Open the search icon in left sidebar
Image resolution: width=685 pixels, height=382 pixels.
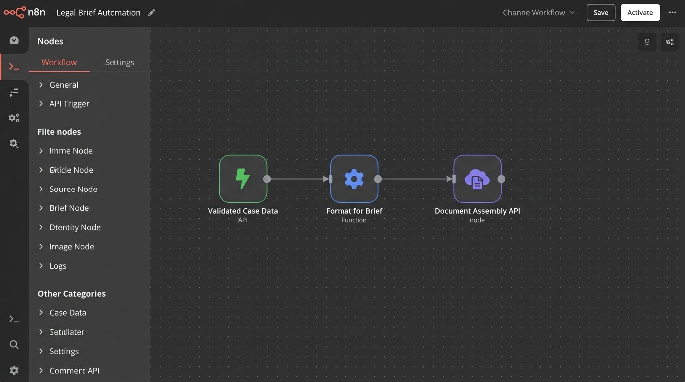click(x=14, y=344)
